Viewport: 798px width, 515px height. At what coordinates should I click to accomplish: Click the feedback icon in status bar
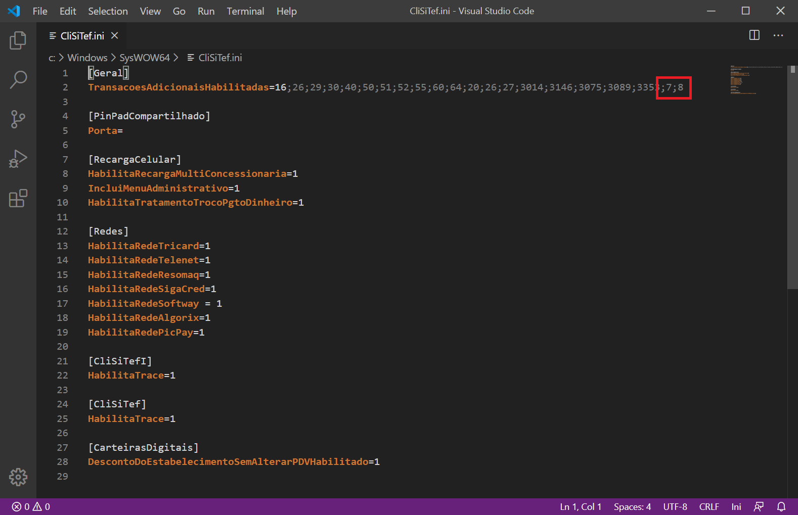759,506
